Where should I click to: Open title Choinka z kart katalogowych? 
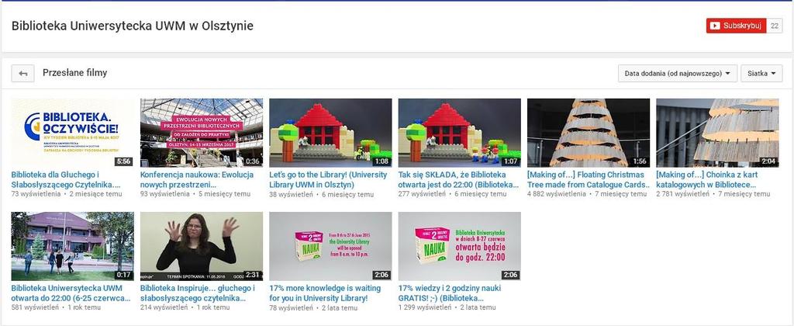click(x=707, y=179)
